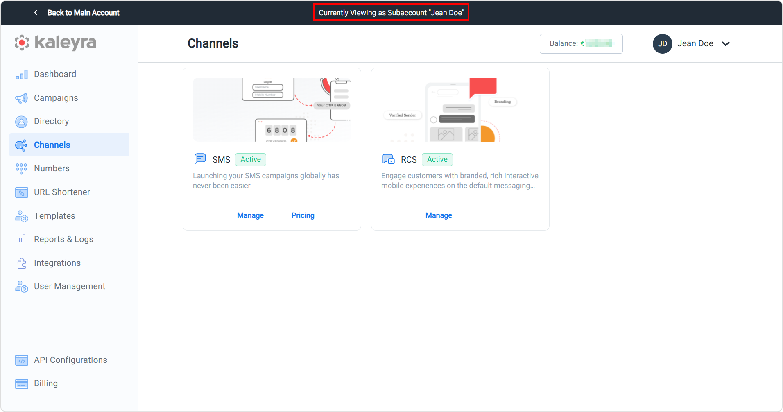Click the Campaigns megaphone icon
The image size is (783, 412).
point(22,98)
